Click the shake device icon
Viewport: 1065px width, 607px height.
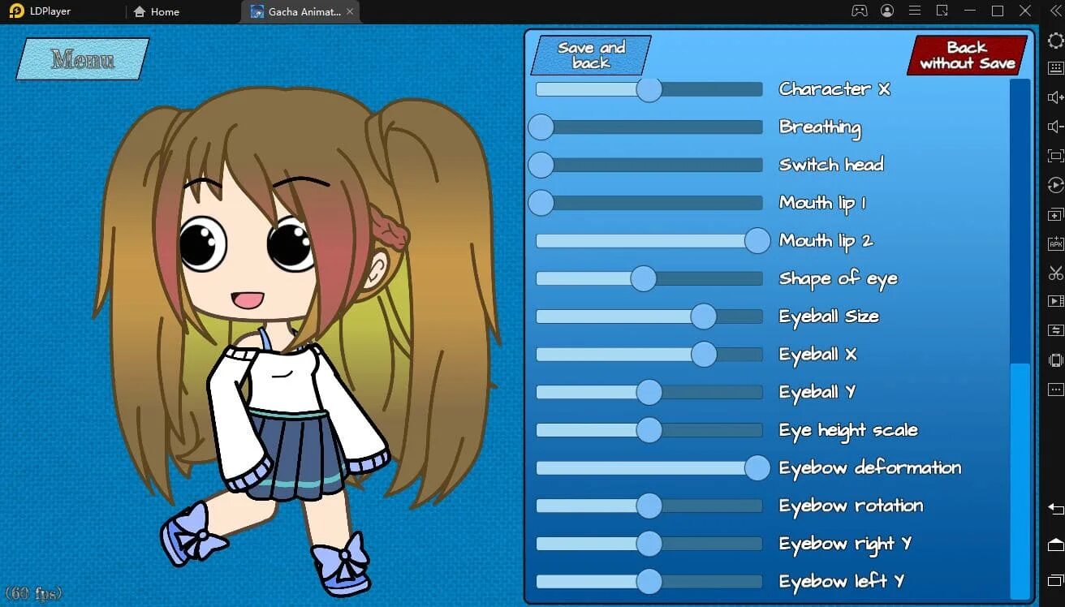point(1055,360)
